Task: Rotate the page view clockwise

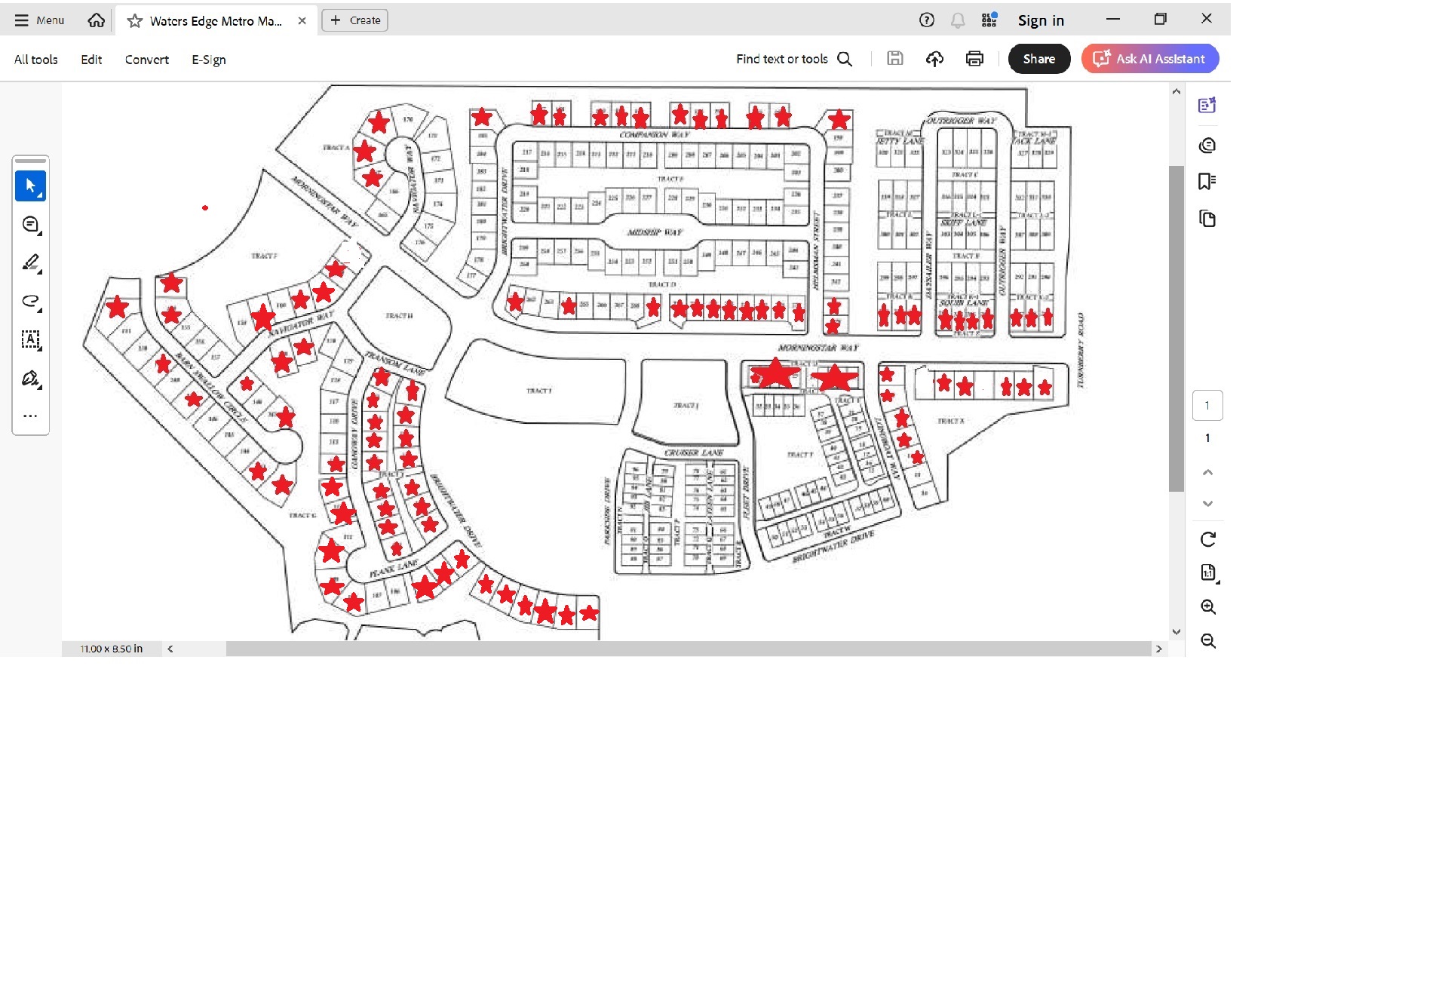Action: click(1207, 539)
